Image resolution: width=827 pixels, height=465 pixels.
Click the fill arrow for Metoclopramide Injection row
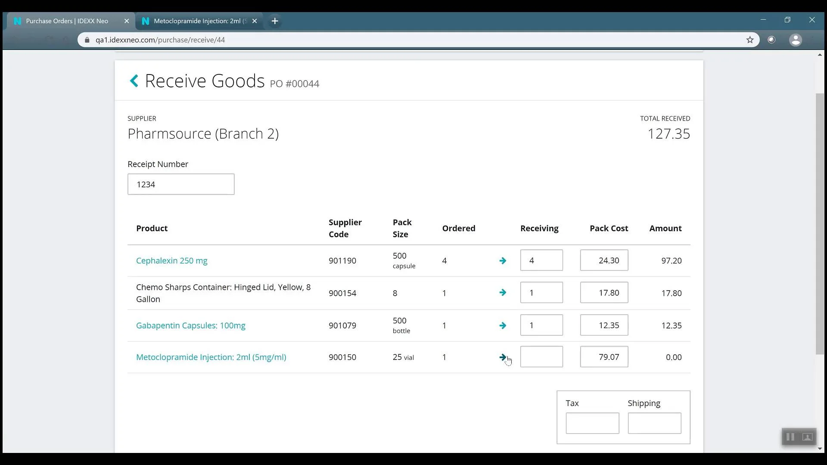tap(503, 357)
